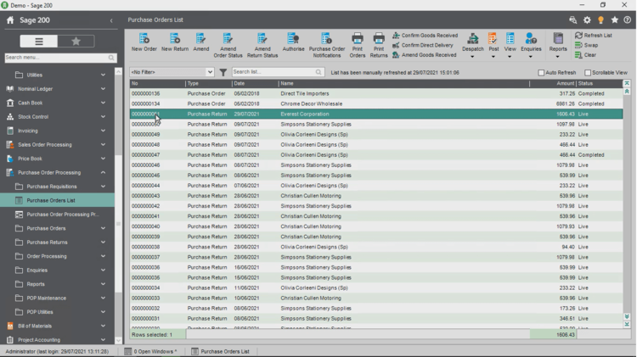Click the filter funnel icon

223,72
